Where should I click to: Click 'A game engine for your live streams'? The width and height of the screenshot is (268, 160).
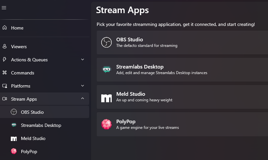147,128
